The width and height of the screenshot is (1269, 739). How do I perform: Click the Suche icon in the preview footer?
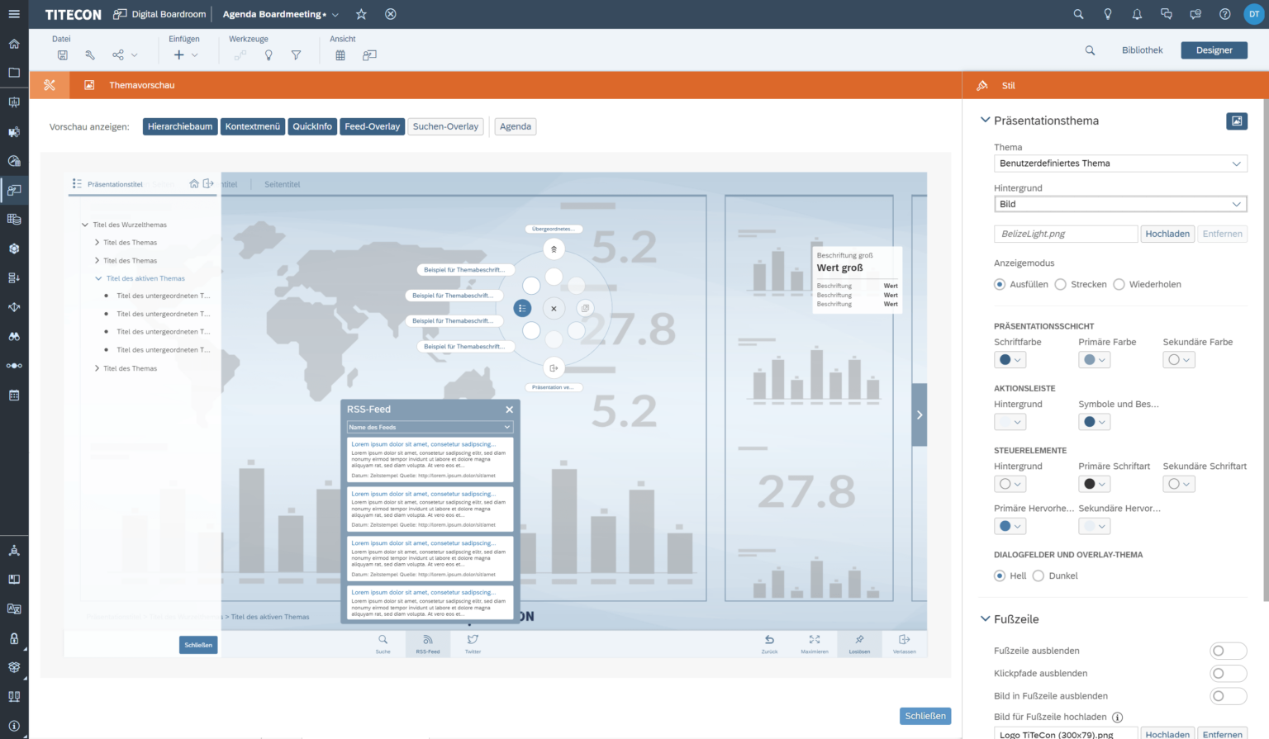pyautogui.click(x=383, y=644)
